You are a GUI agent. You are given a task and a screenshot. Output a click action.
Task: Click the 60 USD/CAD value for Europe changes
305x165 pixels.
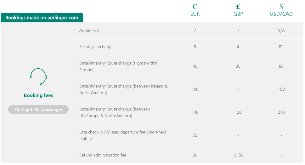pyautogui.click(x=281, y=66)
